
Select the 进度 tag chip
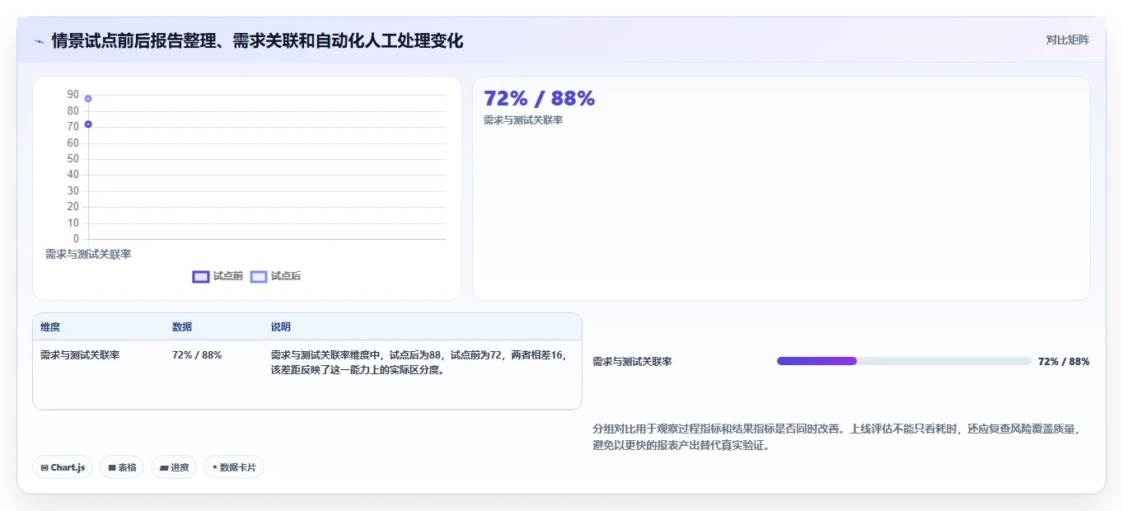[174, 467]
